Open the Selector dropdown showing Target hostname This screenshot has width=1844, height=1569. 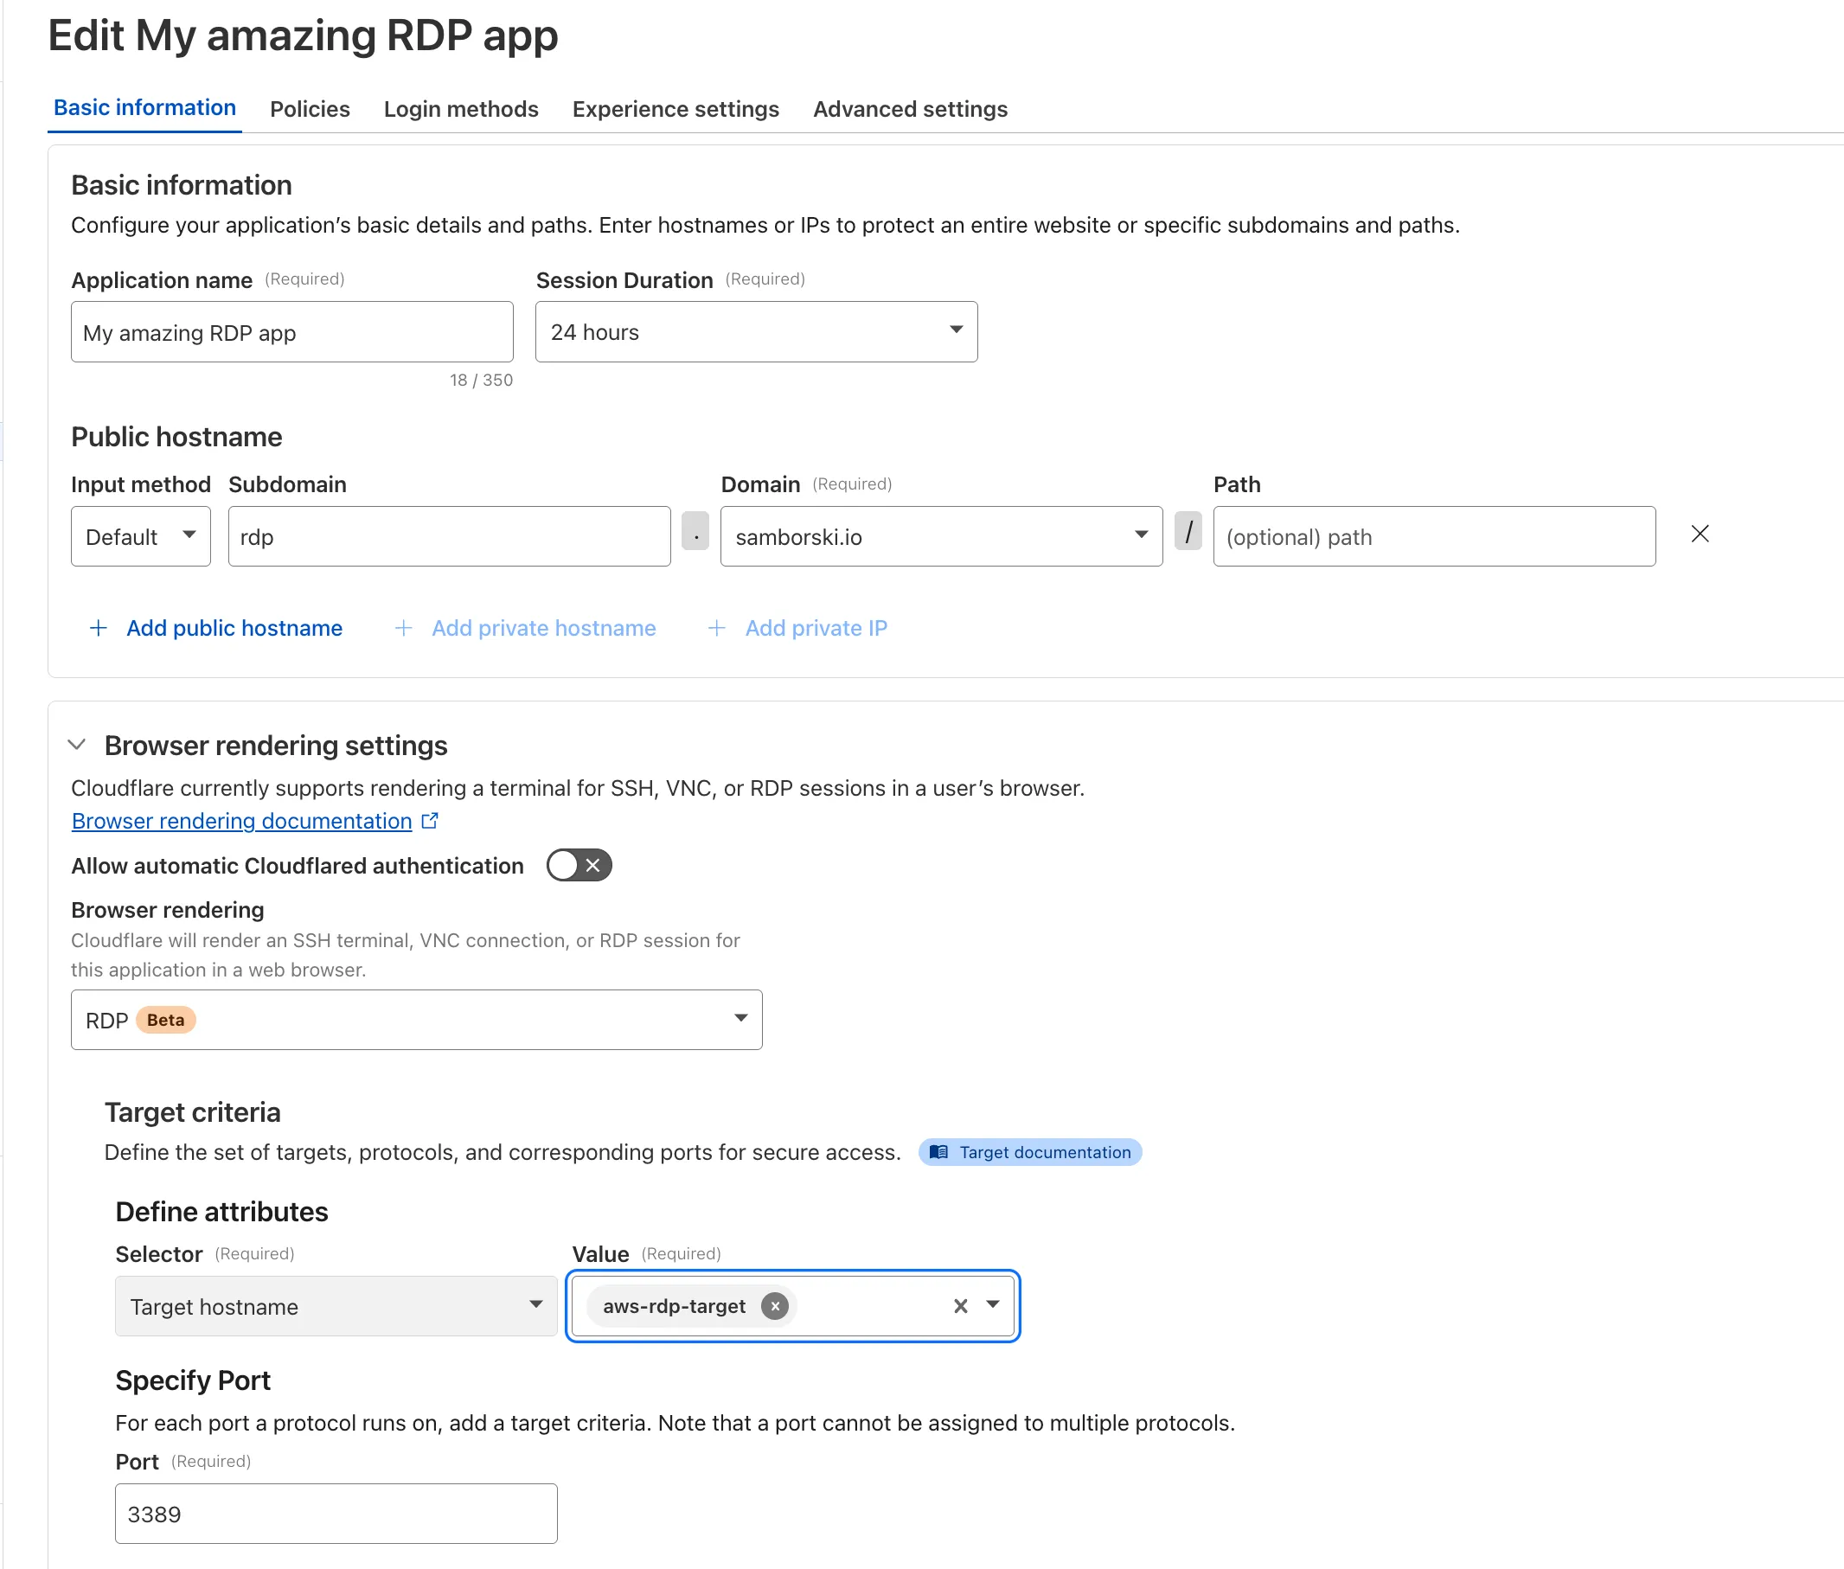click(535, 1306)
